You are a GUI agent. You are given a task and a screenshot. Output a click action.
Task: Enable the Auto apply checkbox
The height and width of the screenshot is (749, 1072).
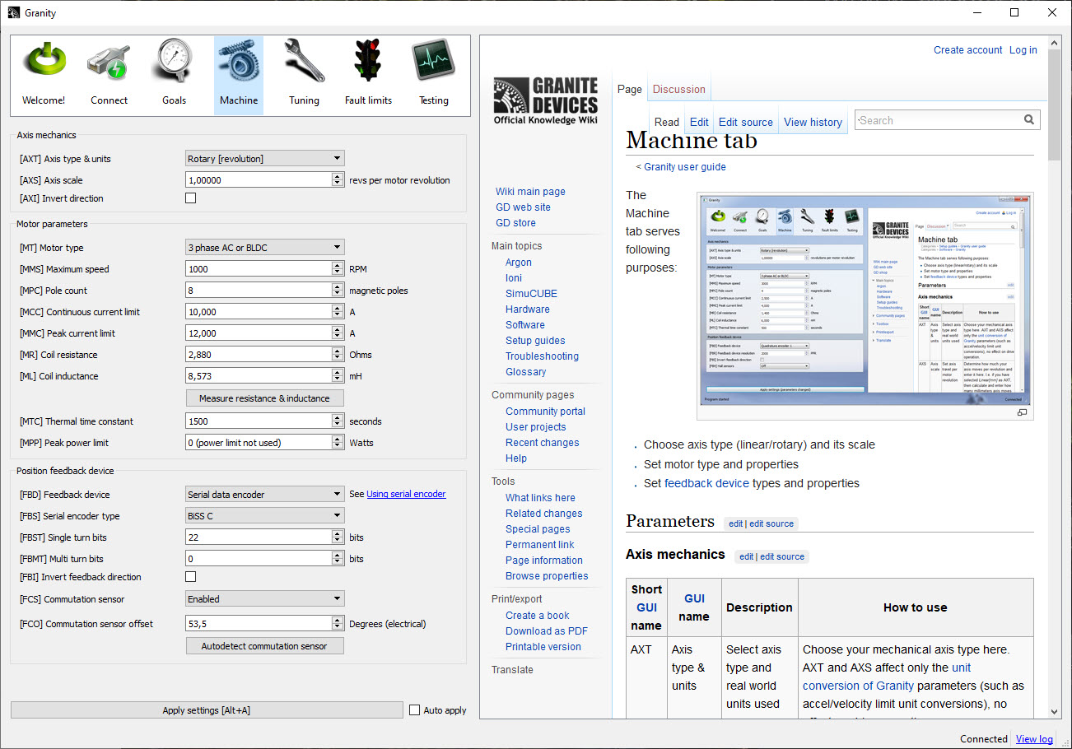(x=414, y=710)
